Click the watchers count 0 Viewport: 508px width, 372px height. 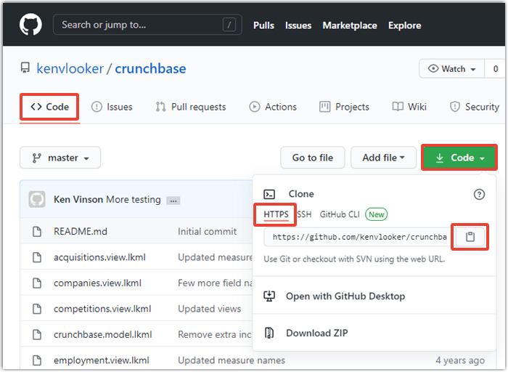point(496,69)
